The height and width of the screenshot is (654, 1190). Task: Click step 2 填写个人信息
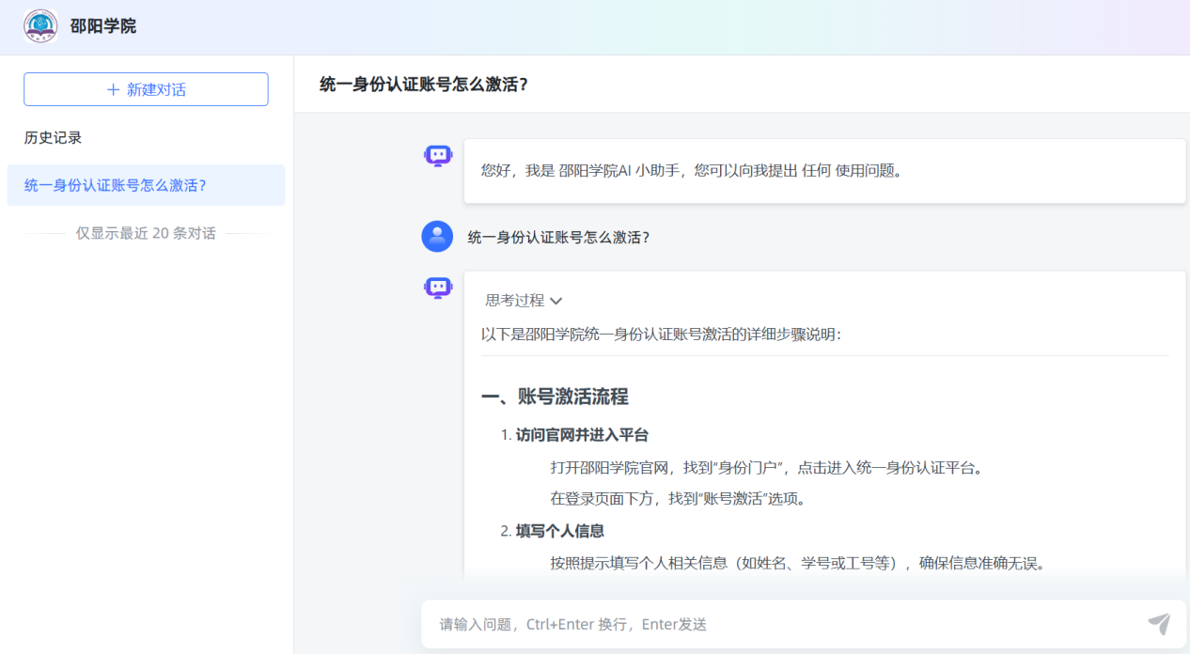point(559,531)
